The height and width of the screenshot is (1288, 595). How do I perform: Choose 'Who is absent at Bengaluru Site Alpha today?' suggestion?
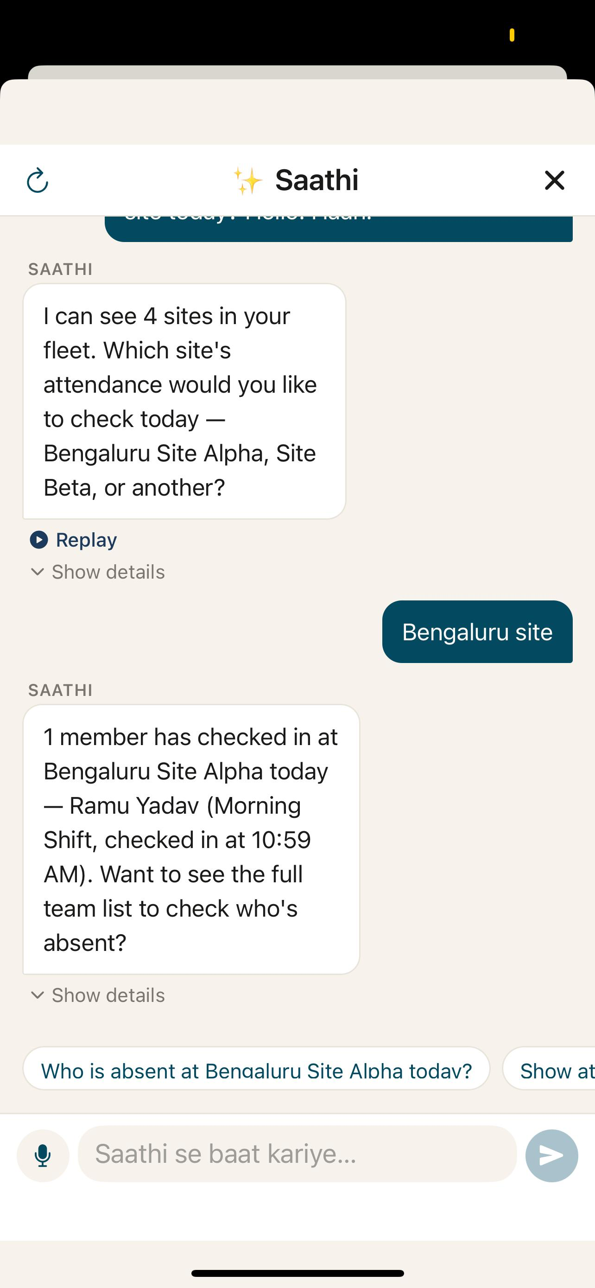click(x=256, y=1071)
